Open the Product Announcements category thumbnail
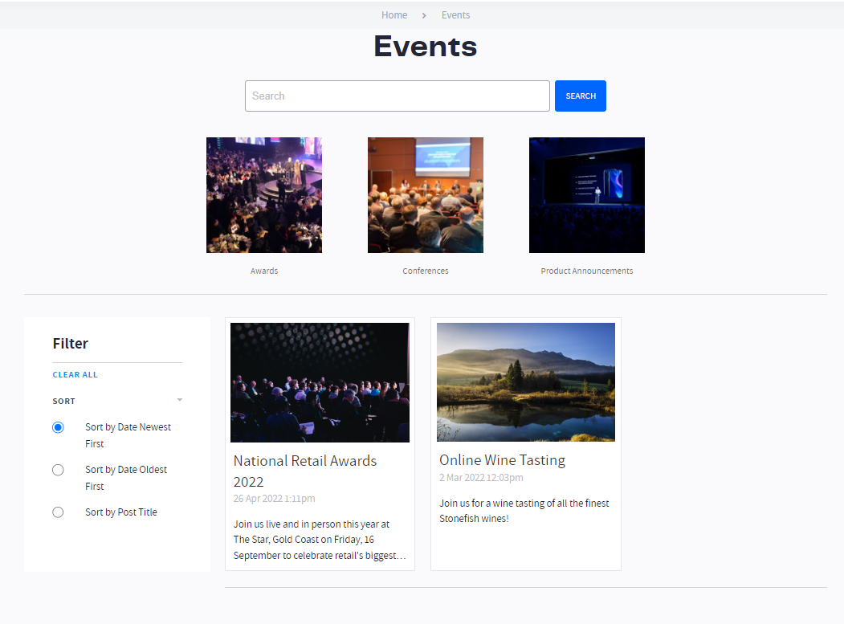 click(x=587, y=195)
